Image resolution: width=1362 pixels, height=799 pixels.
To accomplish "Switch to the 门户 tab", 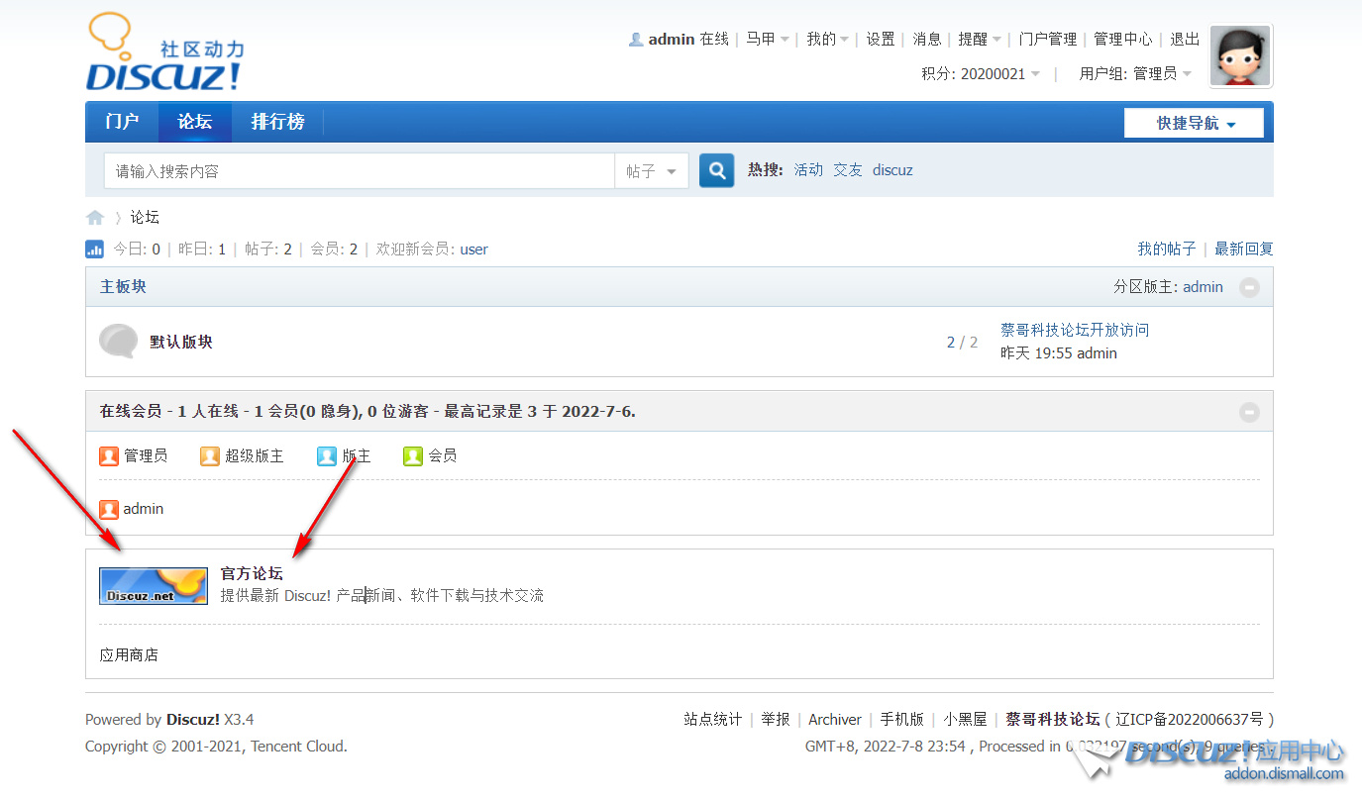I will tap(122, 122).
